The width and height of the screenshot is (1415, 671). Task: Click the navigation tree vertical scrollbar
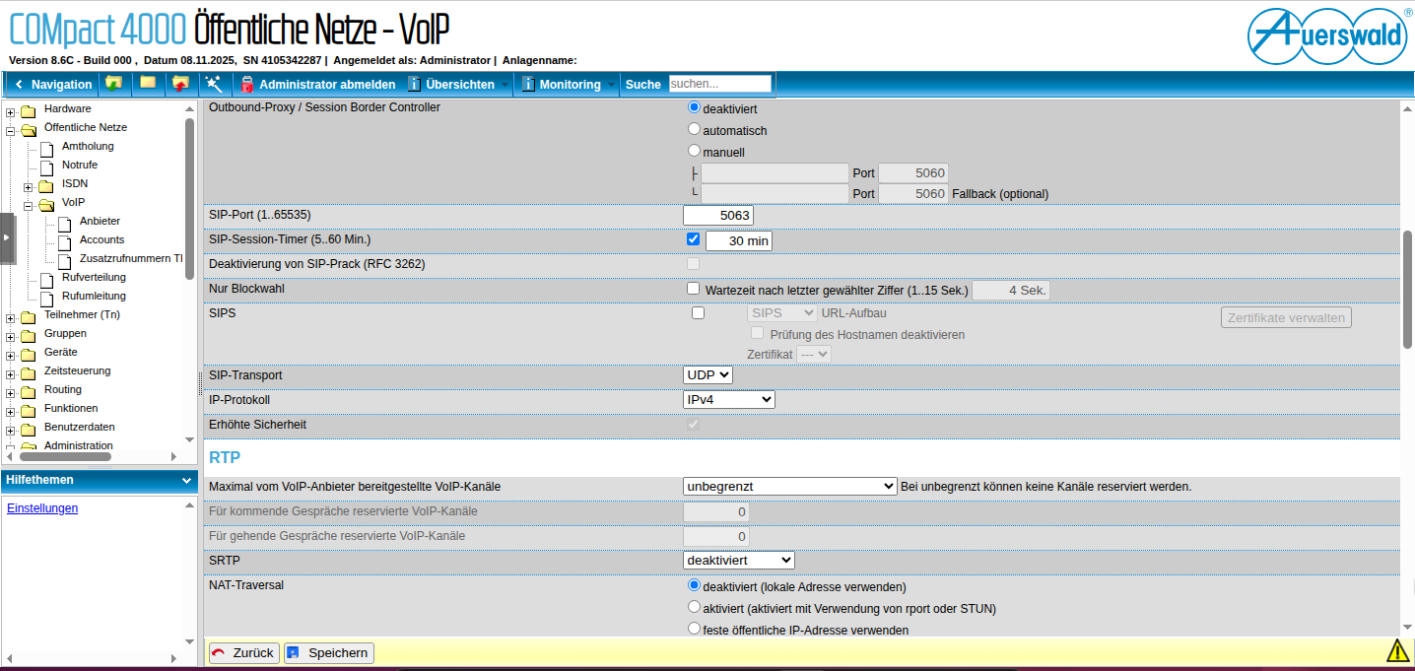click(189, 198)
